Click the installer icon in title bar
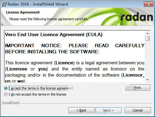 (x=4, y=4)
